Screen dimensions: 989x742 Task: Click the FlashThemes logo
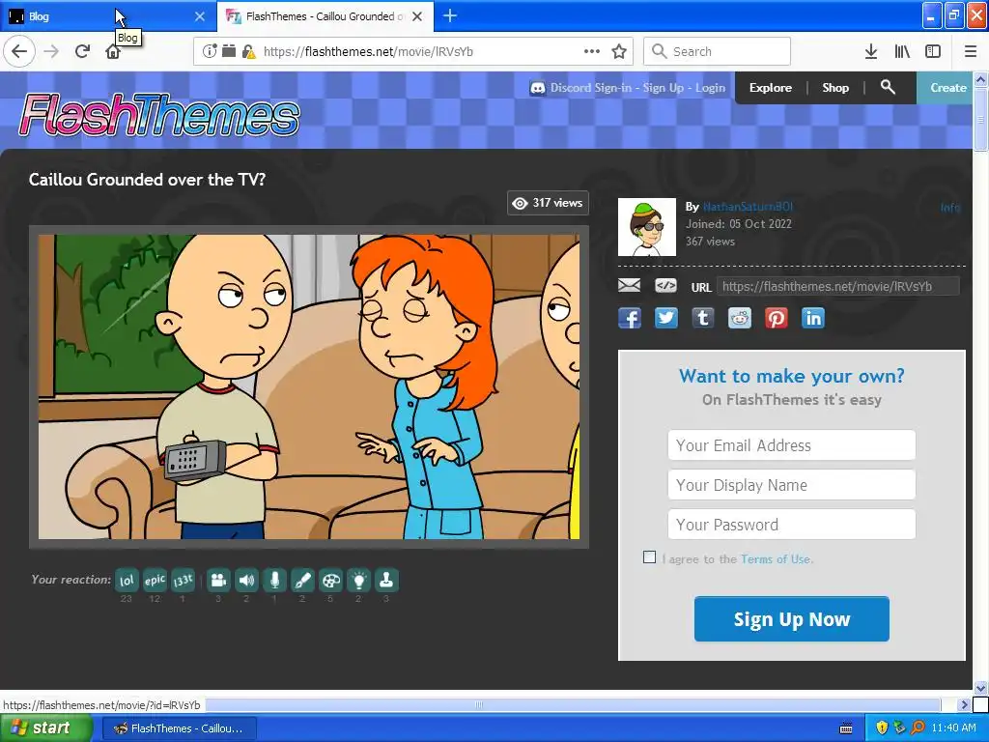(159, 116)
